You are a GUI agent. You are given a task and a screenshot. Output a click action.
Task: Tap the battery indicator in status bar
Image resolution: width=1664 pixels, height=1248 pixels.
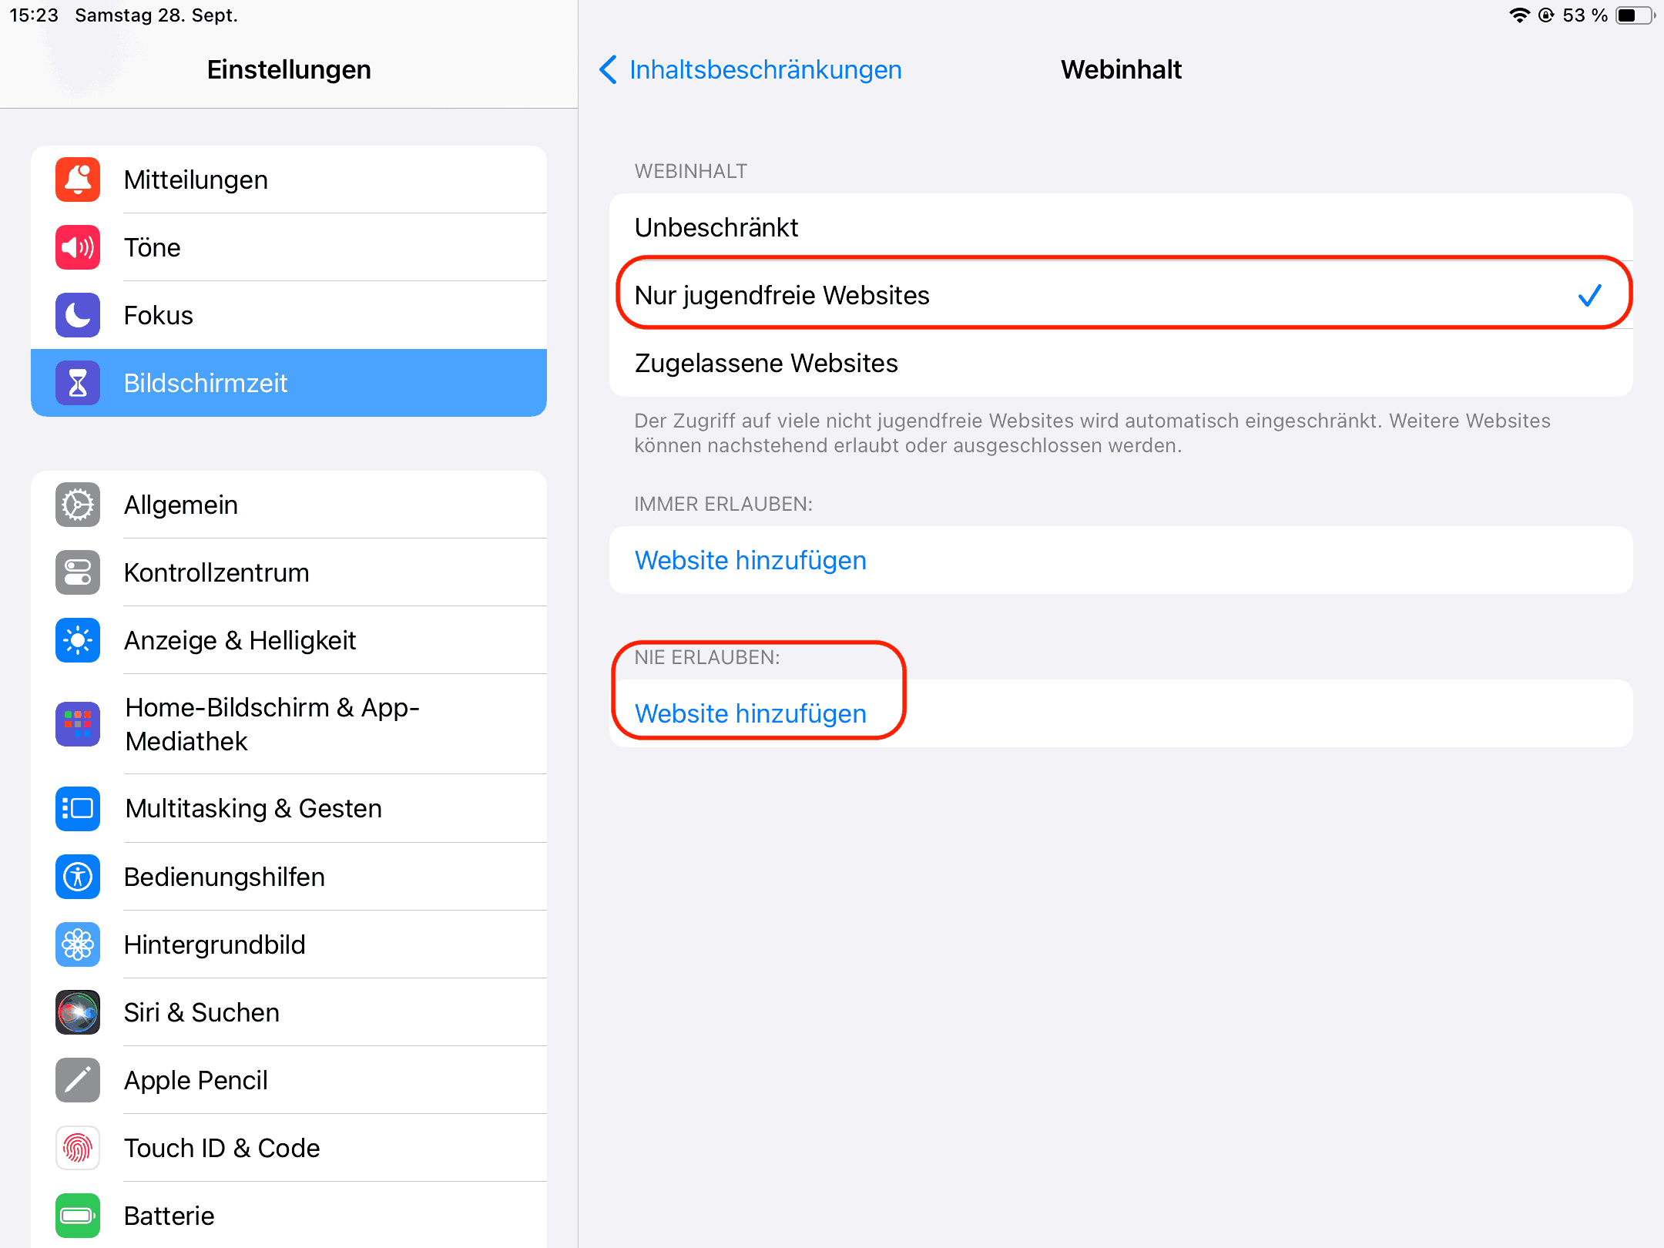click(x=1635, y=15)
